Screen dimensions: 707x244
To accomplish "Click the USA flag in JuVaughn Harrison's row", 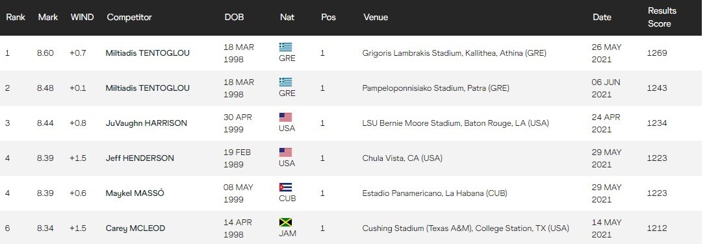I will (285, 117).
